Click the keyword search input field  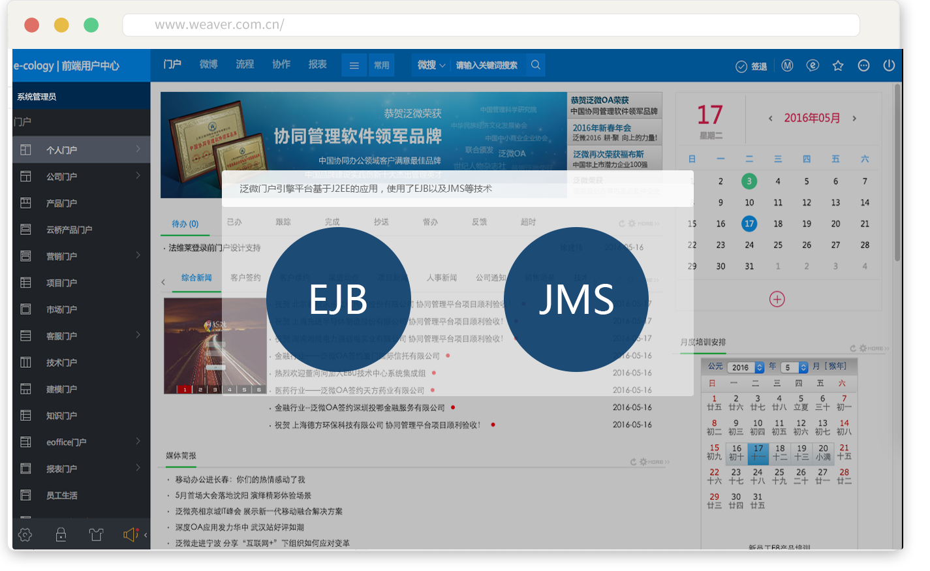tap(487, 65)
